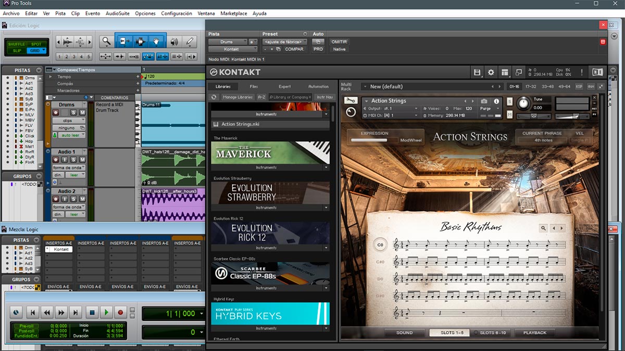Click Kontakt panic exclamation icon
This screenshot has height=351, width=625.
coord(582,72)
